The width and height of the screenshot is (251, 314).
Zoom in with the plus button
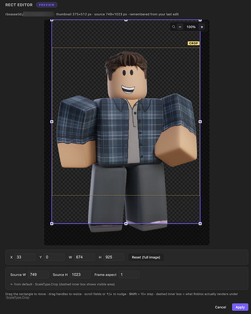(202, 27)
